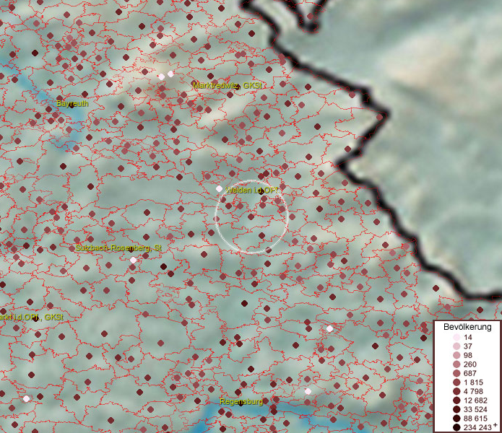Screen dimensions: 502x433
Task: Select the Sulzbach-Rosenberg, St label
Action: click(118, 248)
